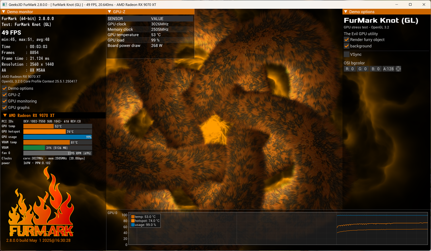Close the FurMark window
431x251 pixels.
[x=424, y=4]
